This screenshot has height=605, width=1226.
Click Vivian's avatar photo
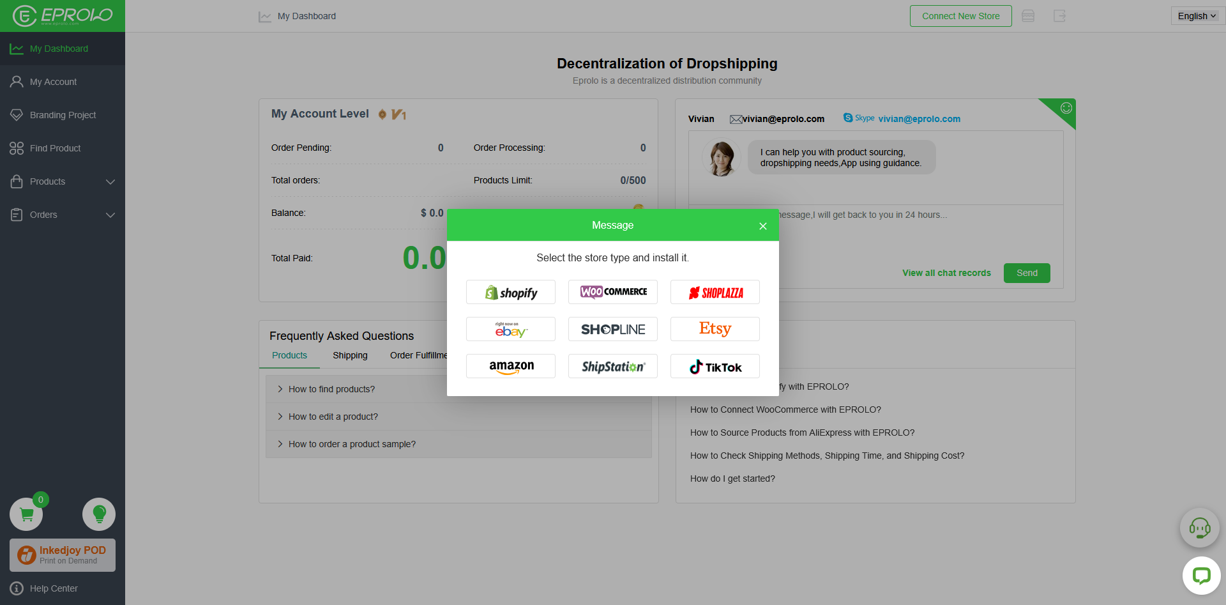pos(722,157)
